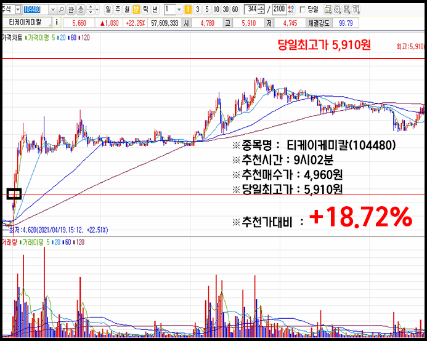Image resolution: width=427 pixels, height=341 pixels.
Task: Click the chart tools icon at toolbar end
Action: click(356, 10)
